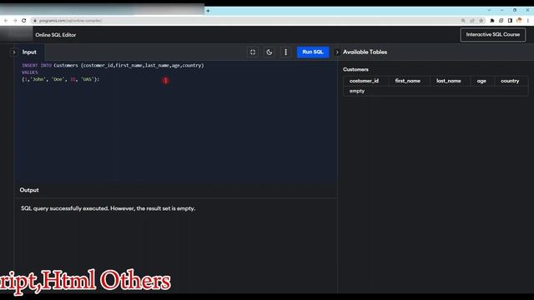Collapse the Input panel chevron
The height and width of the screenshot is (300, 534).
click(14, 52)
